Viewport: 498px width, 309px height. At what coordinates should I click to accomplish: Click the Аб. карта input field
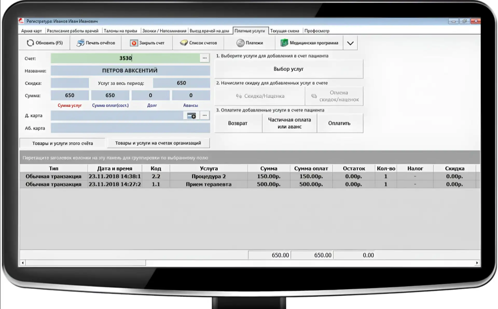[x=130, y=128]
